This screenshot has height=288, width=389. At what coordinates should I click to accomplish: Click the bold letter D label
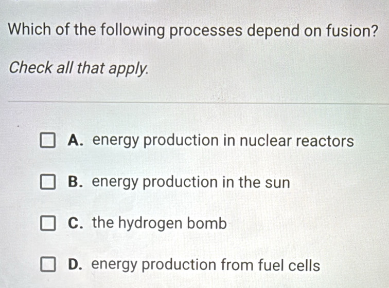point(75,264)
